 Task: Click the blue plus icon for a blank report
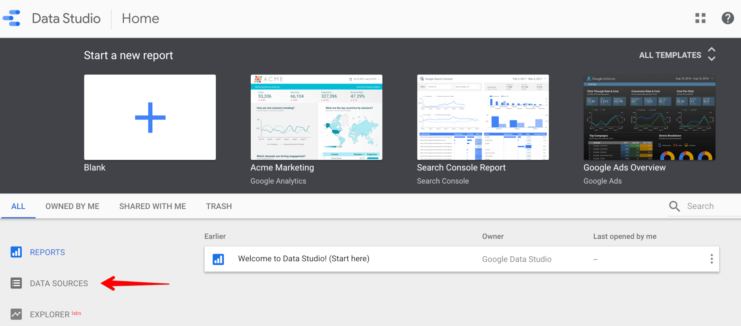tap(150, 117)
